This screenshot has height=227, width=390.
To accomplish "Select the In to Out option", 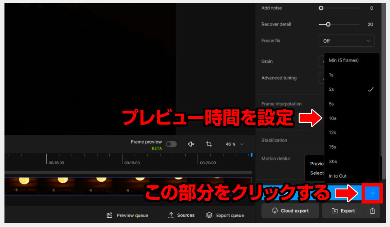I will click(338, 176).
